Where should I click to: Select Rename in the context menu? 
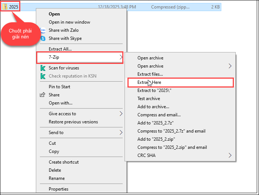[57, 178]
